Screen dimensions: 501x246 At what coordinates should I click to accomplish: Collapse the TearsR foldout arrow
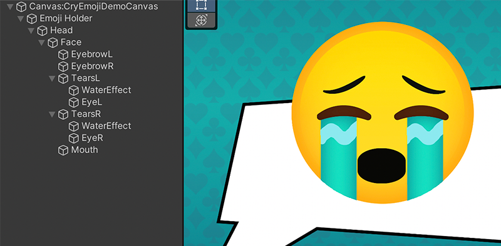click(x=53, y=114)
